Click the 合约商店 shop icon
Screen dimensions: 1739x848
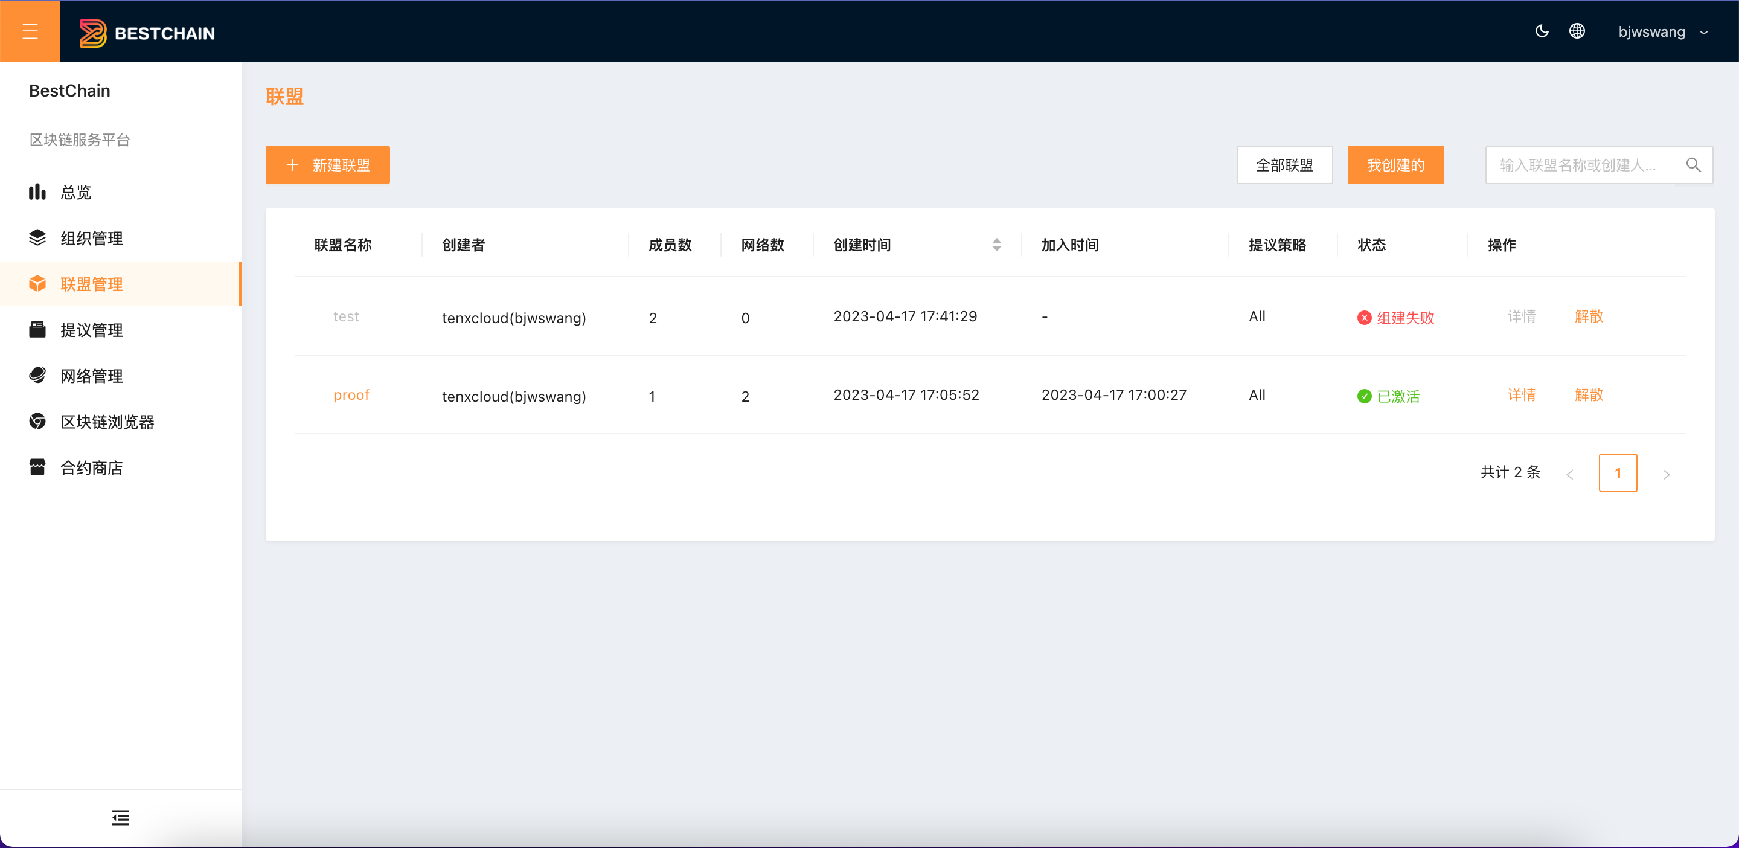(37, 466)
